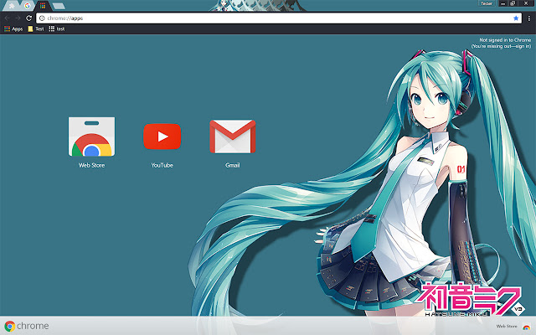
Task: Open the Web Store app icon
Action: click(x=91, y=137)
